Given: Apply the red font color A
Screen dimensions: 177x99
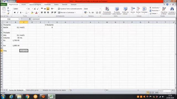Looking at the screenshot, I should 36,13.
